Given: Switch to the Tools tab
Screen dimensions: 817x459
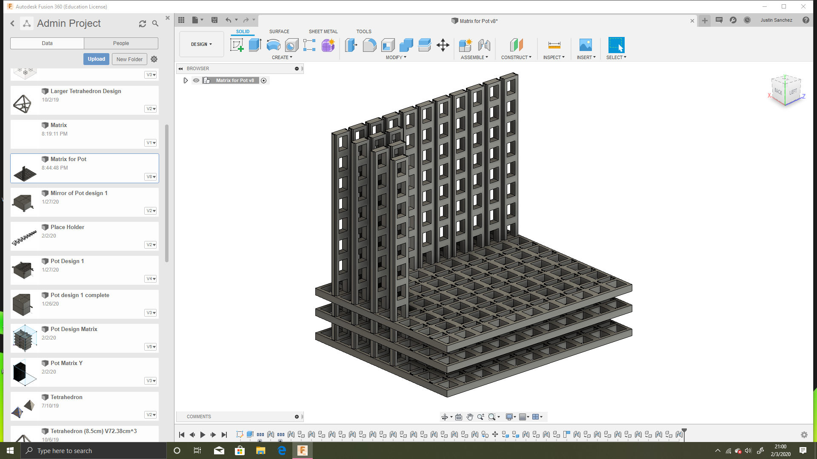Looking at the screenshot, I should [x=364, y=31].
